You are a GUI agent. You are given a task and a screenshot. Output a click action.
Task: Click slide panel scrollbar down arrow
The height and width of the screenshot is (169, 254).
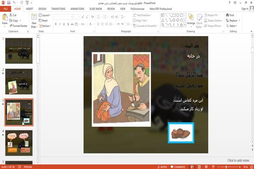coord(38,162)
